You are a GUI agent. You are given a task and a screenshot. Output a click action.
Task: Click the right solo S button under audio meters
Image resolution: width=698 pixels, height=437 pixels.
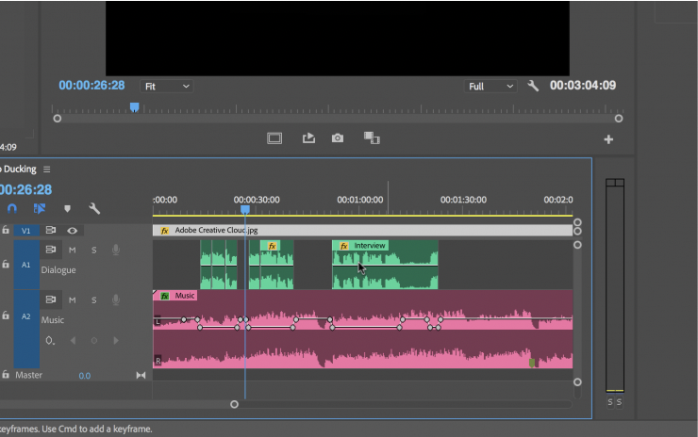pyautogui.click(x=619, y=402)
